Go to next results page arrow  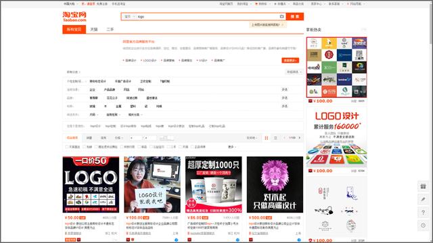point(300,138)
